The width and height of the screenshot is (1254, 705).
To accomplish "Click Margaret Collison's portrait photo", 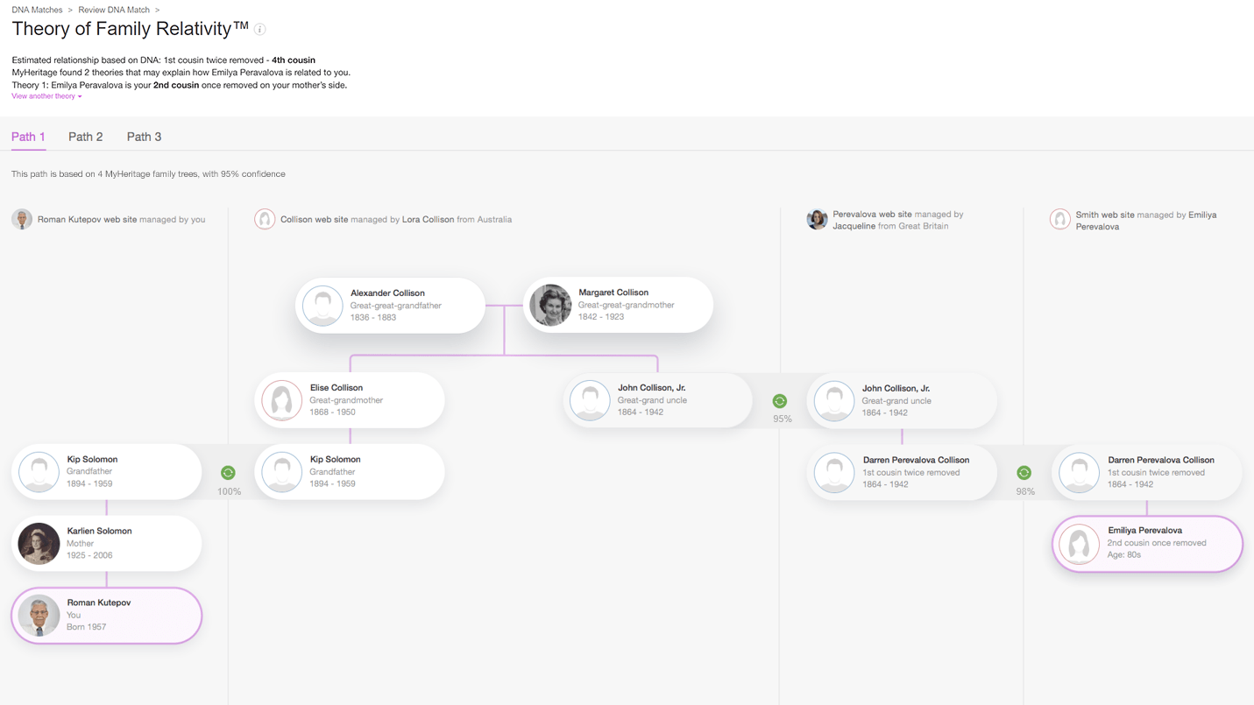I will tap(550, 305).
